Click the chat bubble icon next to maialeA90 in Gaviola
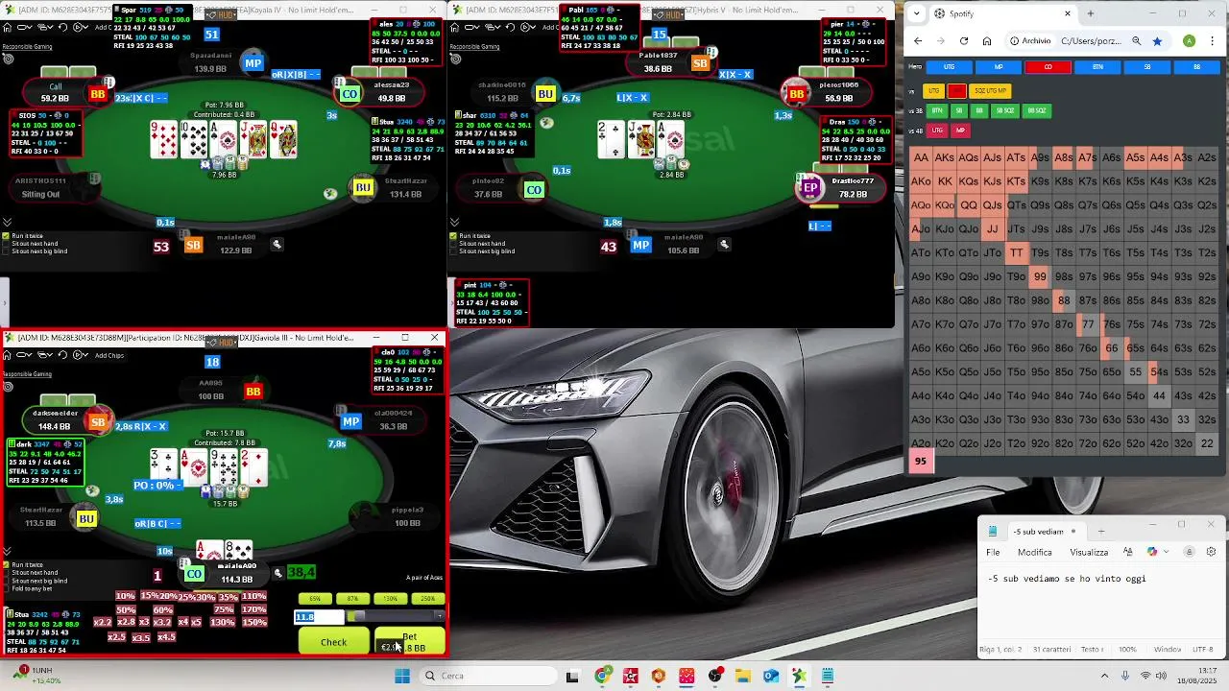This screenshot has height=691, width=1229. click(277, 573)
